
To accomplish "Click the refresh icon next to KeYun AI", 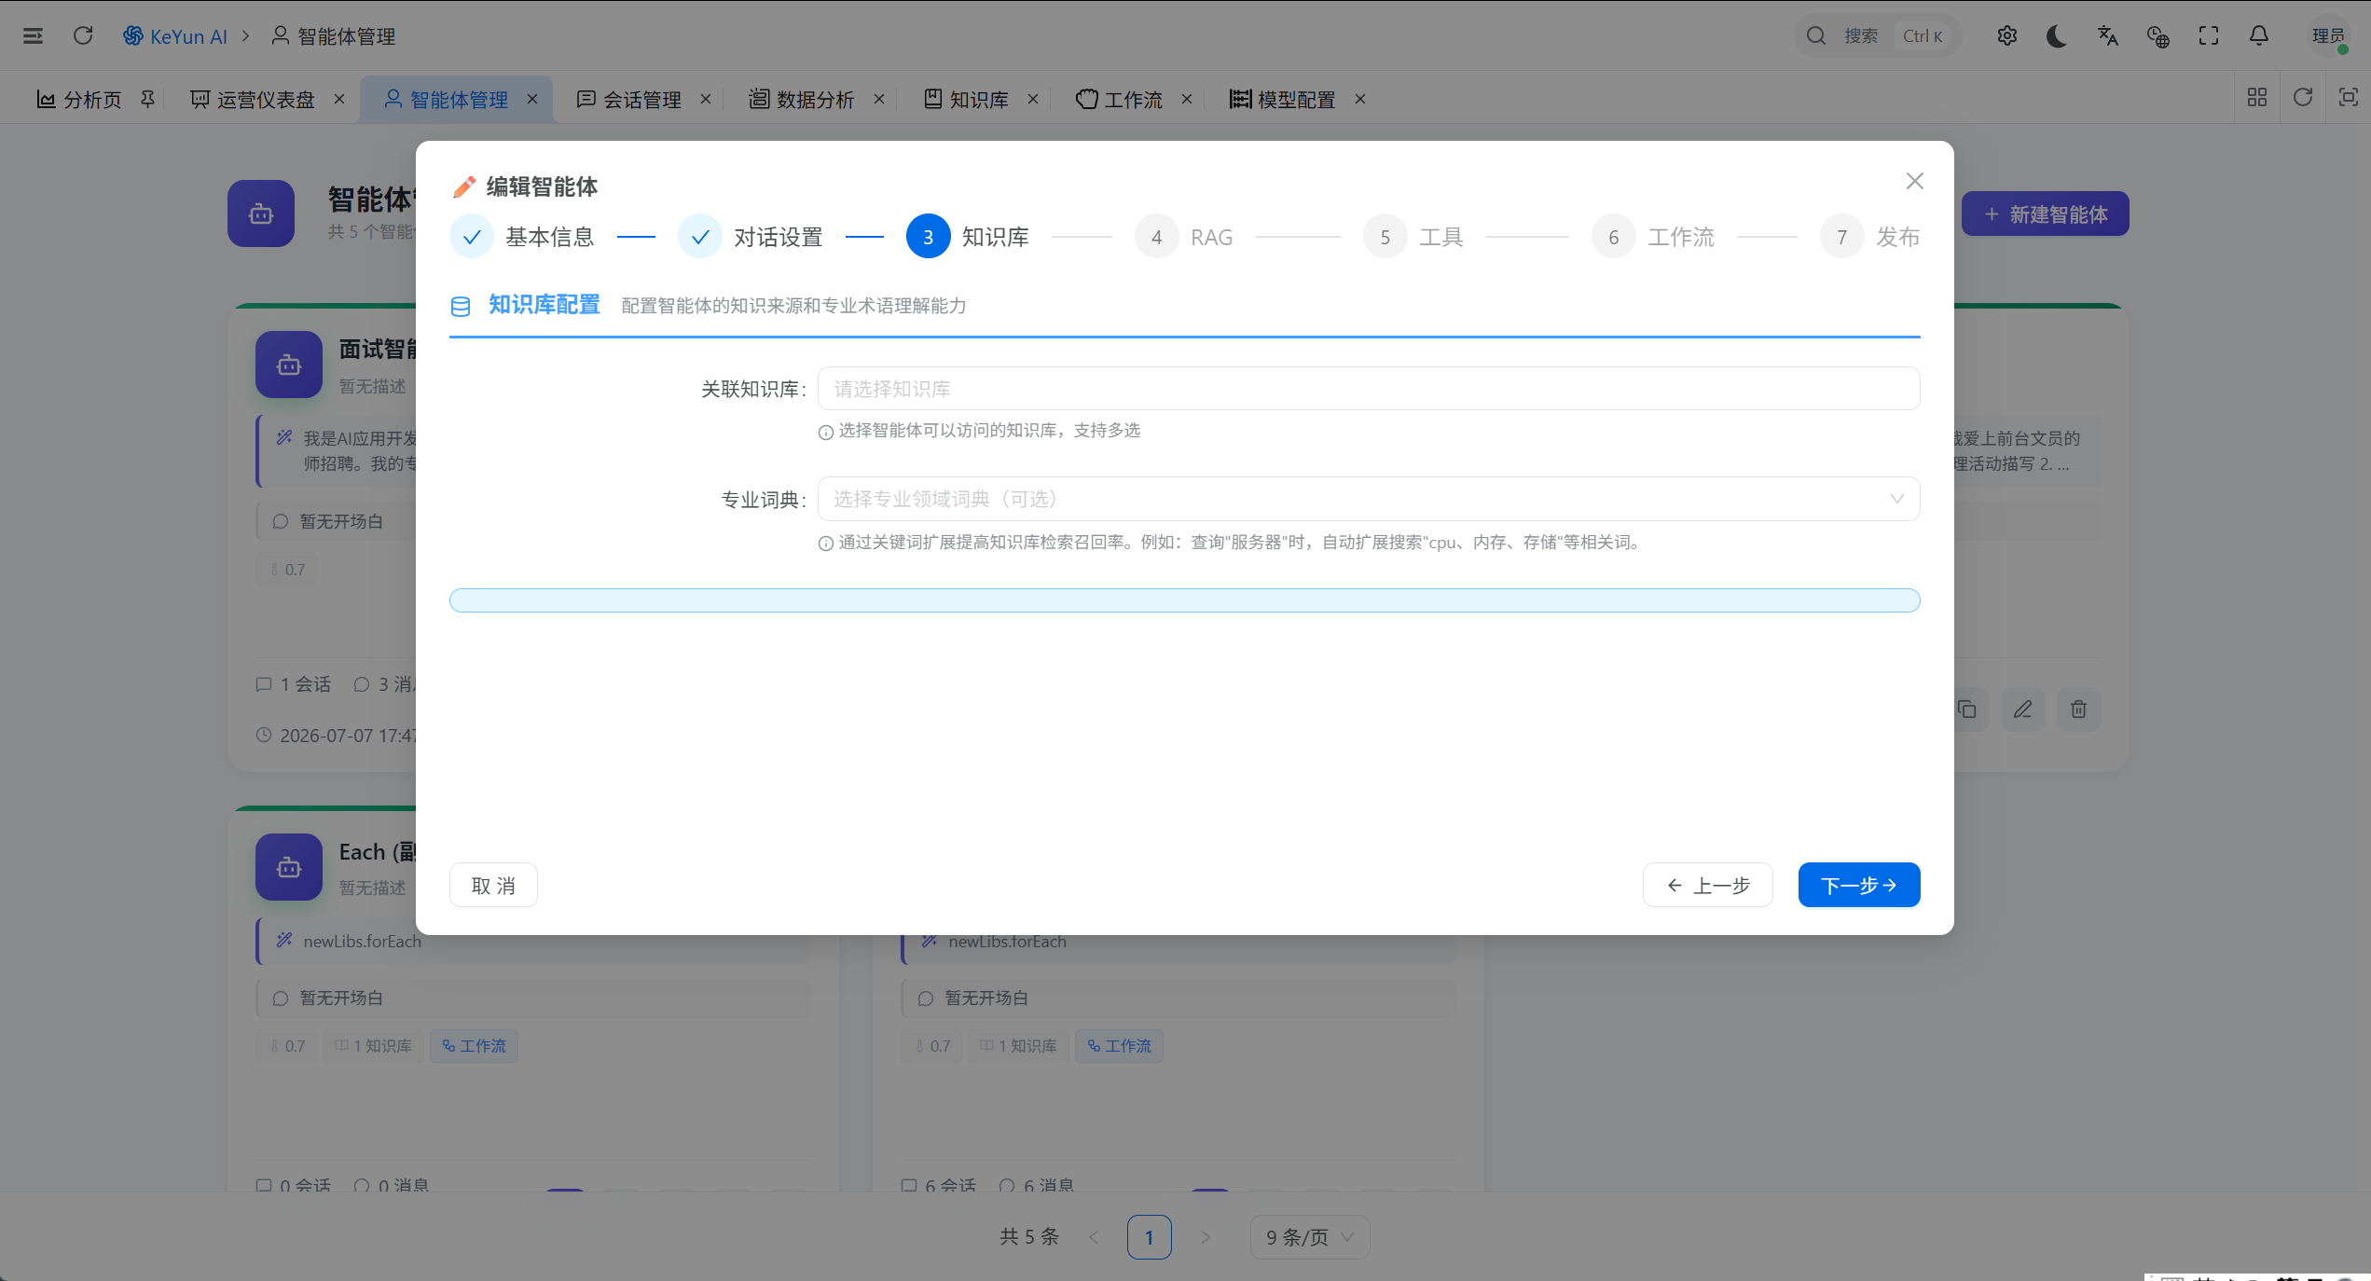I will click(x=83, y=35).
